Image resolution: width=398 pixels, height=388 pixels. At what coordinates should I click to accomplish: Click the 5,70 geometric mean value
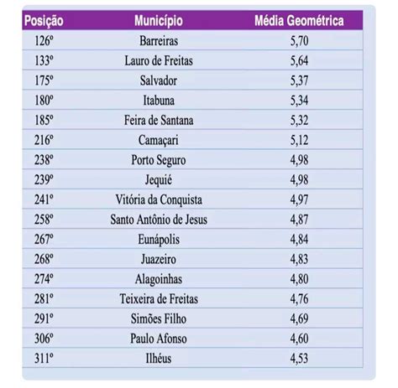(x=299, y=41)
